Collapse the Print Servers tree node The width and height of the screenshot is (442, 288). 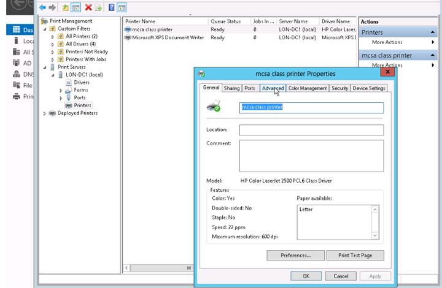pyautogui.click(x=45, y=67)
